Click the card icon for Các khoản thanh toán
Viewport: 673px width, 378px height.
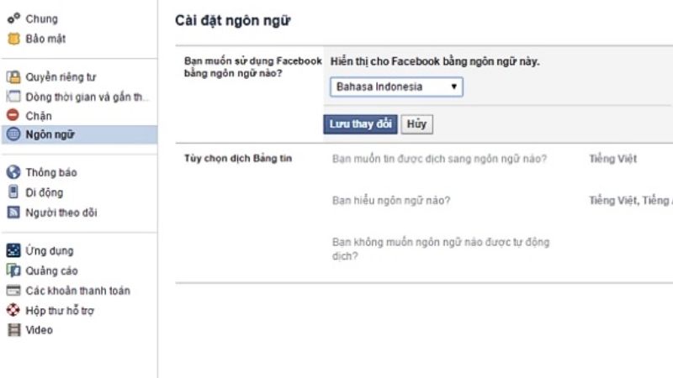click(13, 291)
